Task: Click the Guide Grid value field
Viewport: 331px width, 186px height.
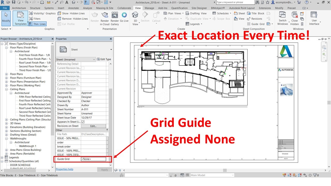Action: point(93,159)
